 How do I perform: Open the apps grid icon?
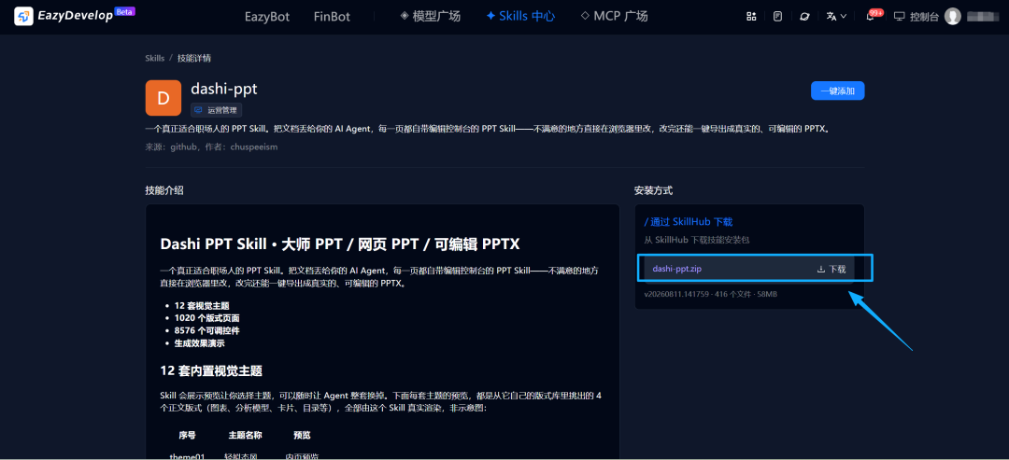pyautogui.click(x=751, y=17)
